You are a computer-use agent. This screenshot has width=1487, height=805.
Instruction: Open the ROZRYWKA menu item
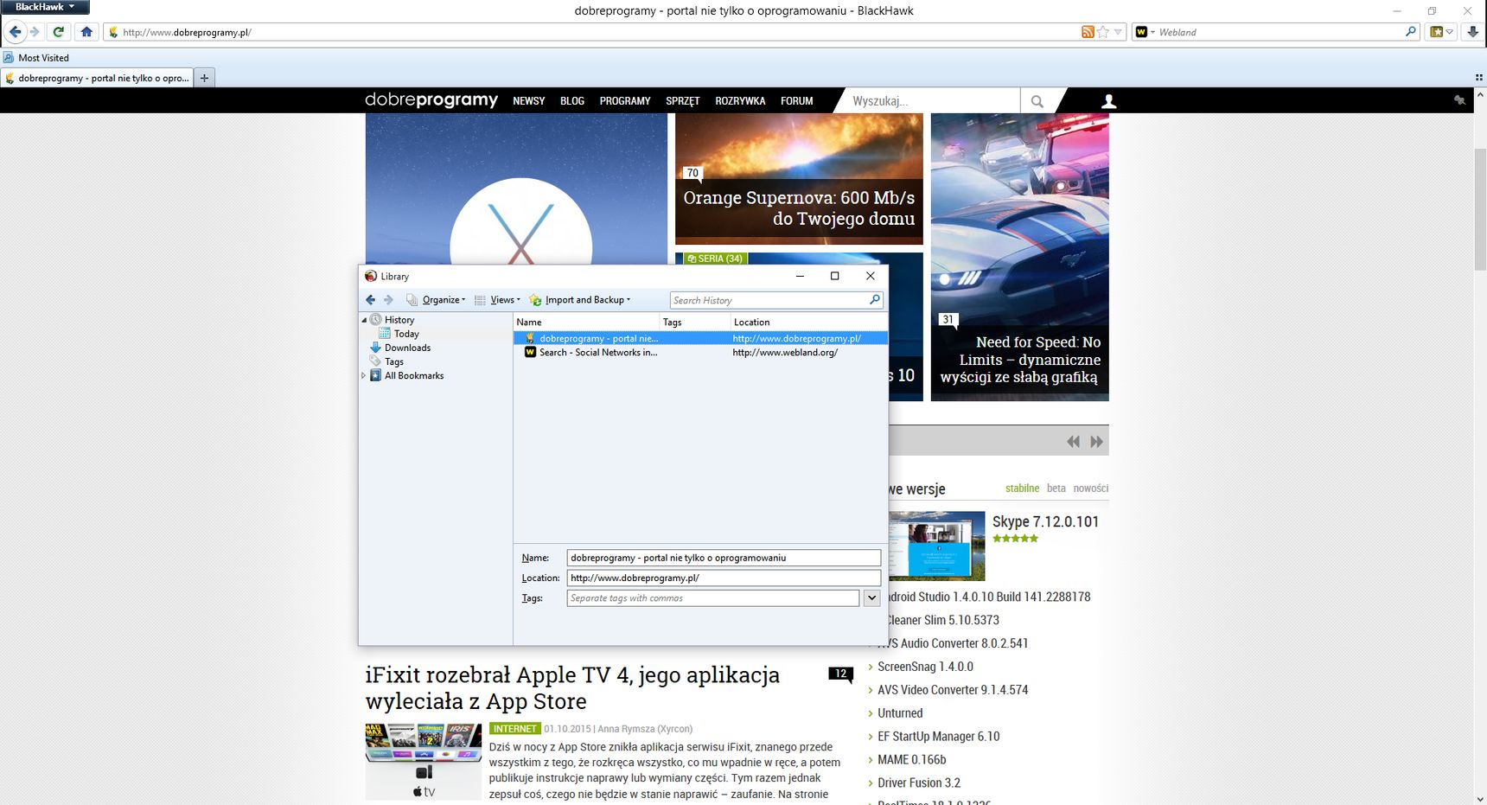(740, 101)
